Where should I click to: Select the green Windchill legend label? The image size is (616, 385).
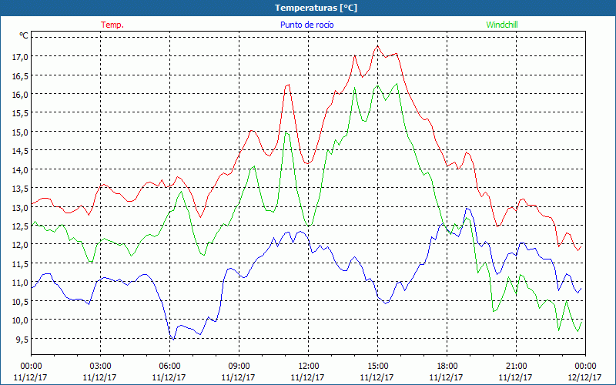(x=502, y=25)
